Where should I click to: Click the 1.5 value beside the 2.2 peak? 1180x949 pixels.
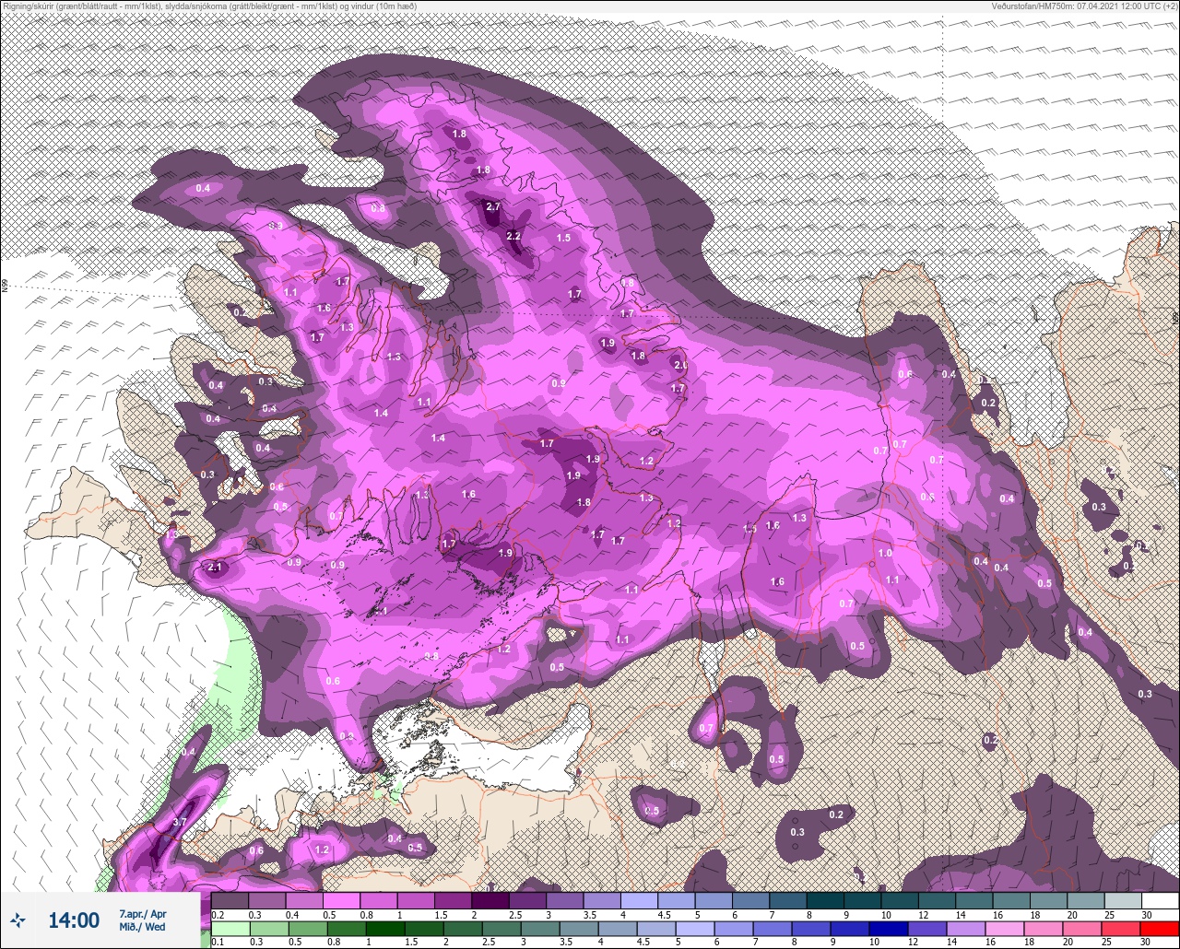tap(564, 238)
